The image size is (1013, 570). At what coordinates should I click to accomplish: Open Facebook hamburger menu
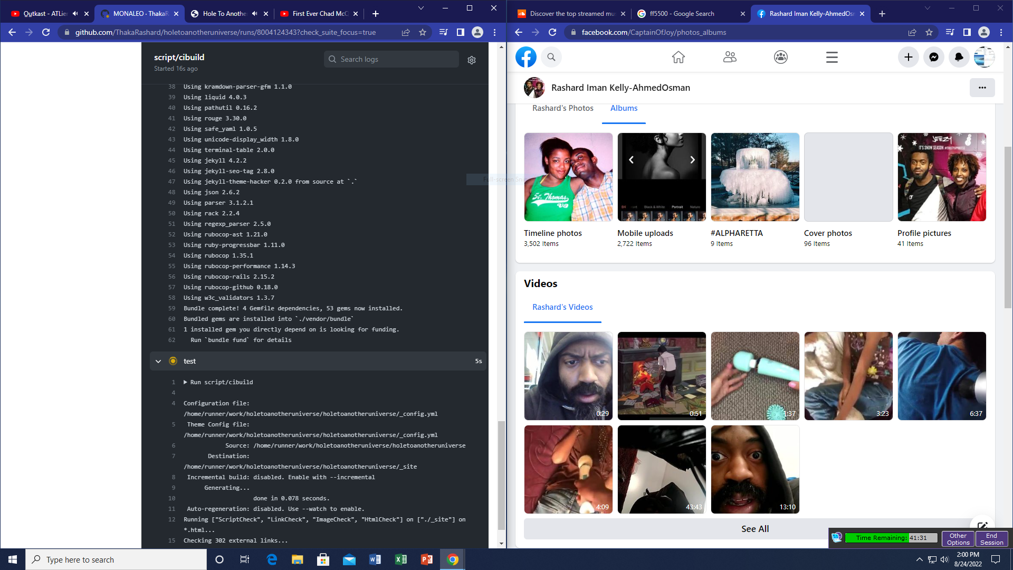pos(832,57)
